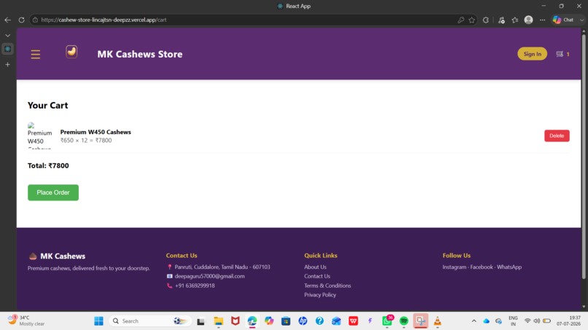Add this page to favorites with the star icon
Image resolution: width=588 pixels, height=330 pixels.
[472, 20]
